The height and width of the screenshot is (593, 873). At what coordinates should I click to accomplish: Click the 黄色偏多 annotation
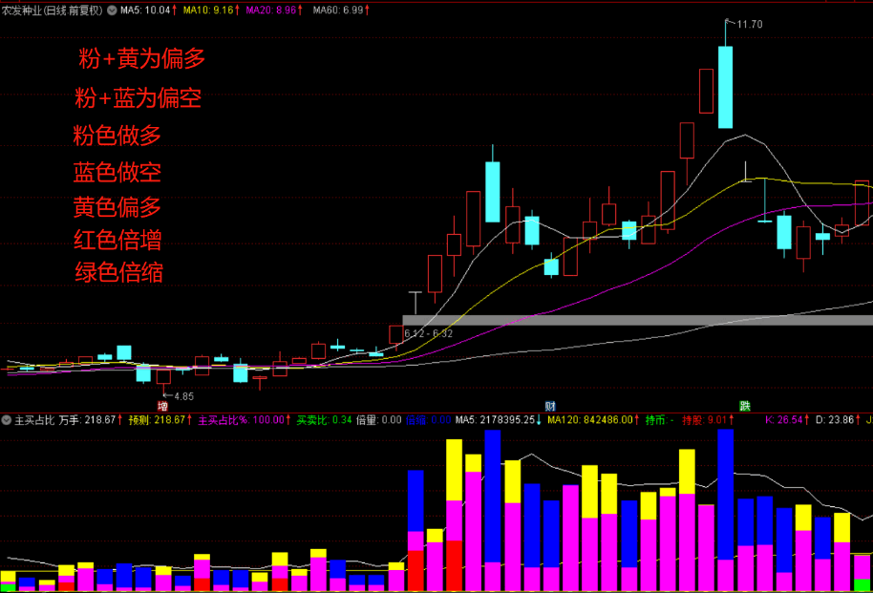(117, 206)
